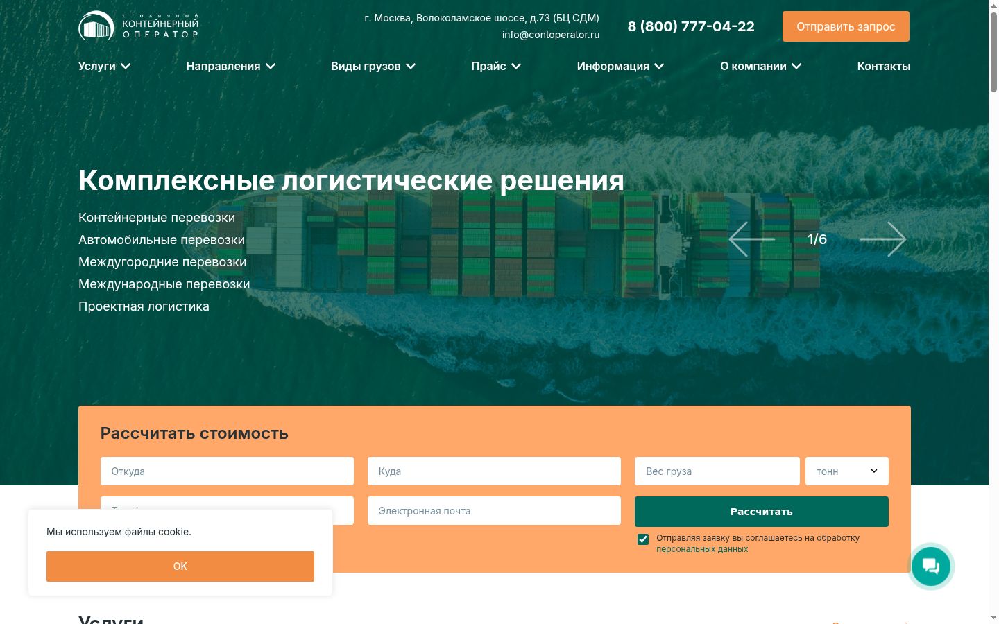This screenshot has width=999, height=624.
Task: Click the Проектная логистика text
Action: coord(144,306)
